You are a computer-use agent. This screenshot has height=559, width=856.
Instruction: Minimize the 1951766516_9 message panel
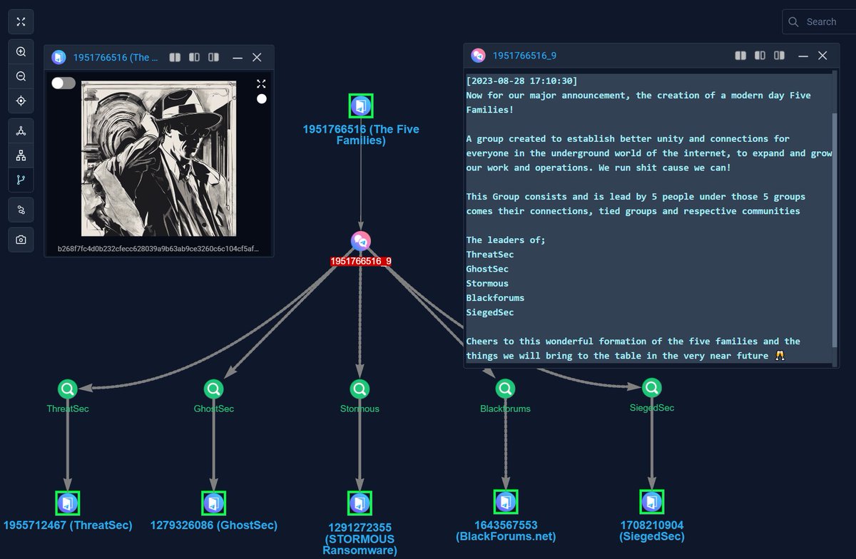click(803, 55)
